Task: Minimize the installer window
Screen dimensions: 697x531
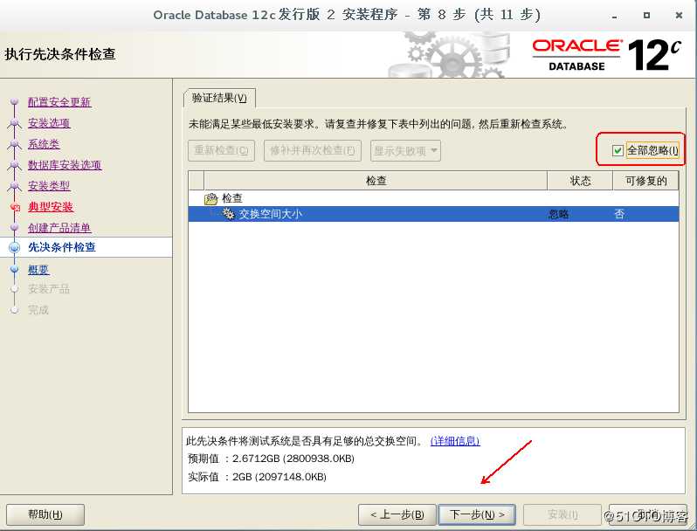Action: click(x=614, y=16)
